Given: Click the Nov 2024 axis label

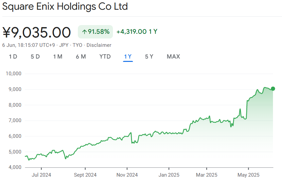Looking at the screenshot, I should tap(127, 175).
